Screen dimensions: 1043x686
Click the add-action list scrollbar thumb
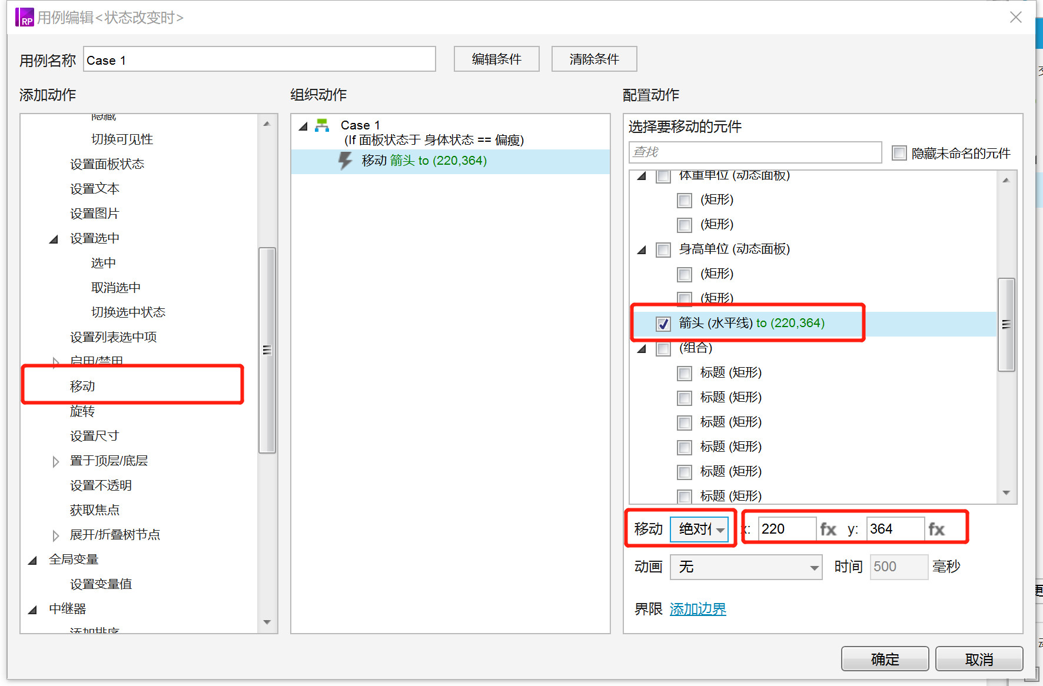(267, 350)
